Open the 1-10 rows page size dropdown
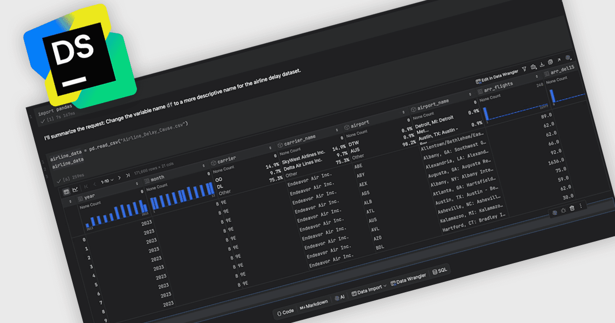 click(x=106, y=181)
